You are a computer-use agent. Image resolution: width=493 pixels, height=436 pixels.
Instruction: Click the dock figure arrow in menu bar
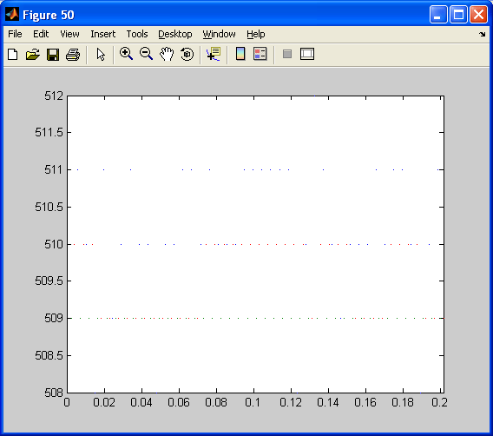tap(482, 34)
